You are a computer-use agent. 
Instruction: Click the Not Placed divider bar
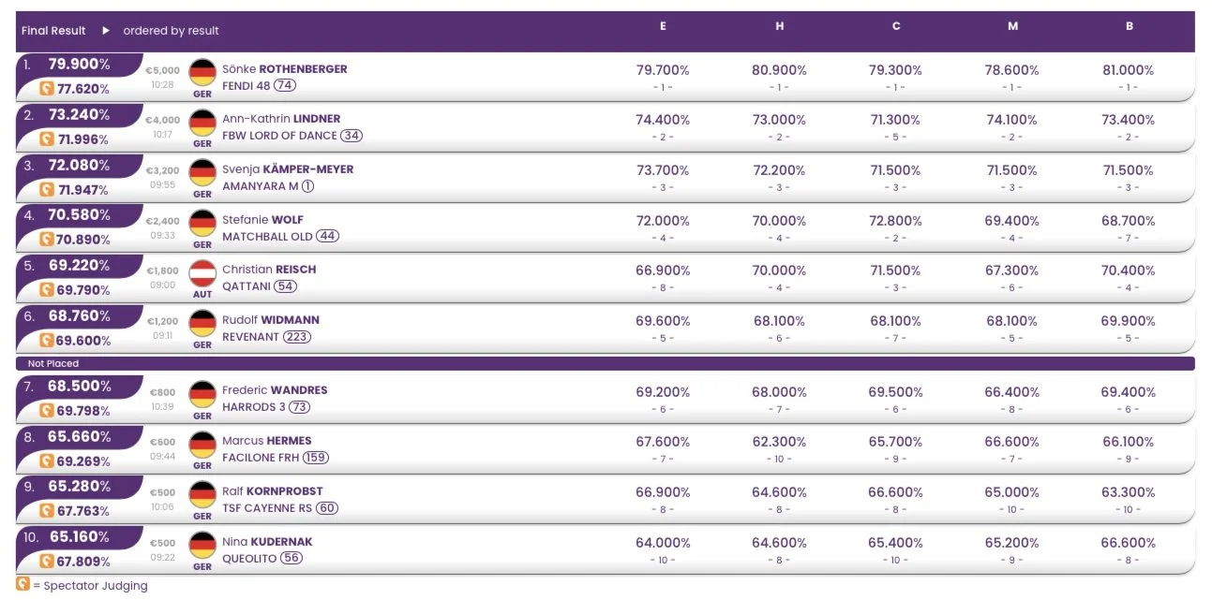point(606,363)
